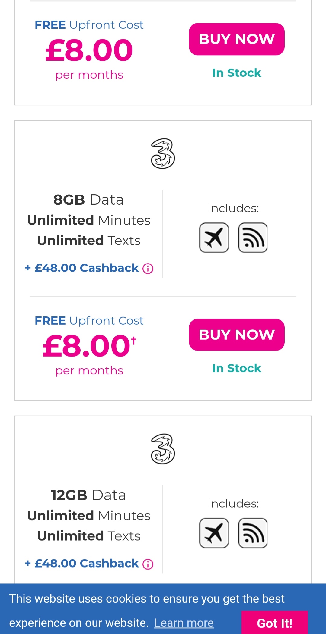This screenshot has height=634, width=326.
Task: Click the £48.00 Cashback text on the 8GB plan
Action: (87, 268)
